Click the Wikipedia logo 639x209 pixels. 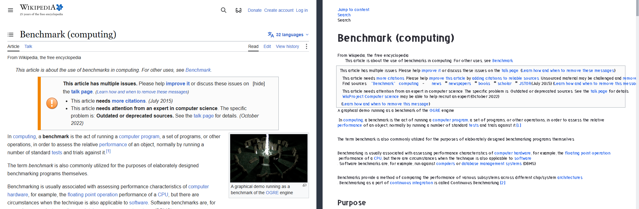(x=41, y=10)
